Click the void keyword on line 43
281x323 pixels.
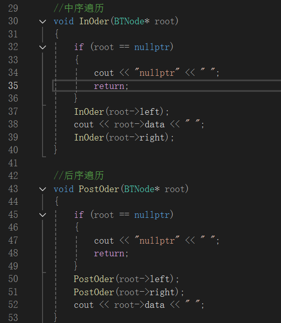[64, 189]
